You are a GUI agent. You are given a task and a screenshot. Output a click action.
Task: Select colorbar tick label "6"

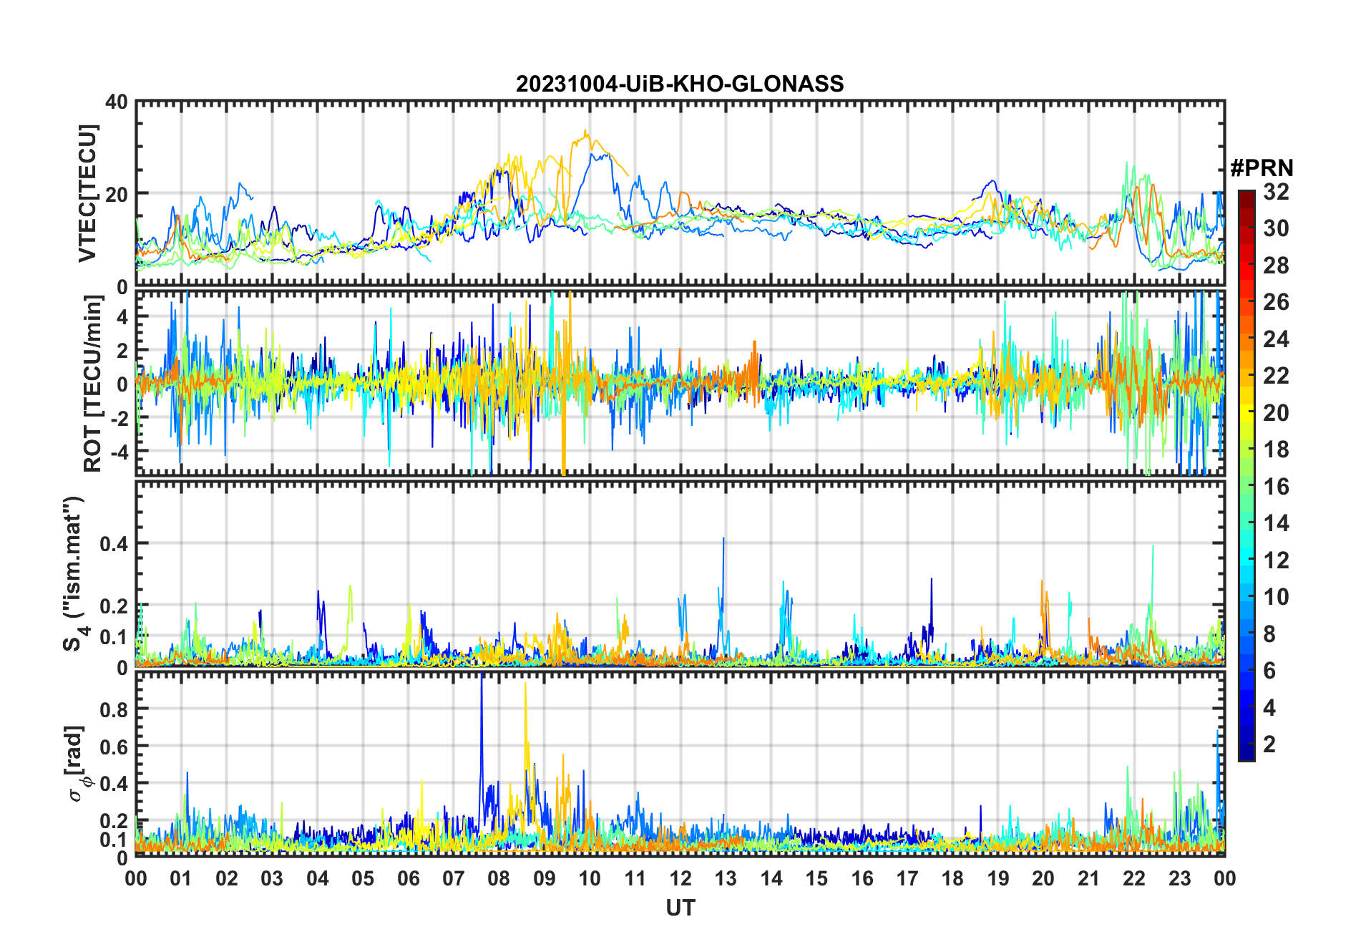(x=1269, y=671)
